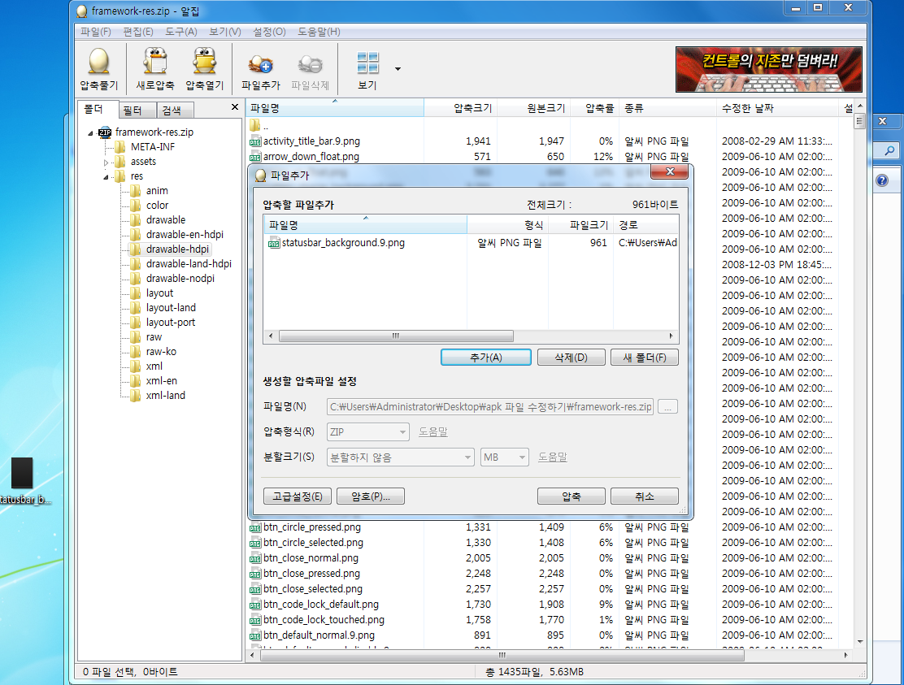The width and height of the screenshot is (904, 685).
Task: Select statusbar_background.9.png in the add list
Action: [x=342, y=242]
